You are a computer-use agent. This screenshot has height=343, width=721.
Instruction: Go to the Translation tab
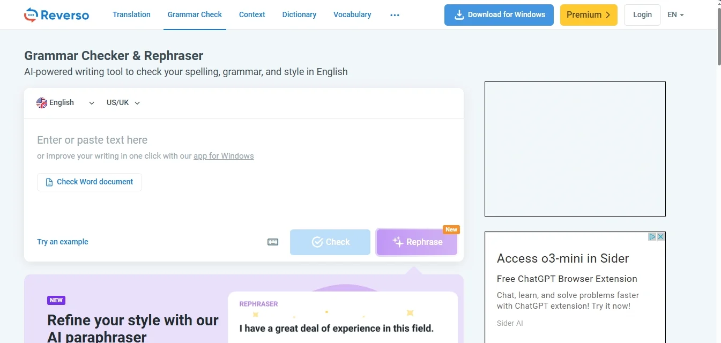131,14
